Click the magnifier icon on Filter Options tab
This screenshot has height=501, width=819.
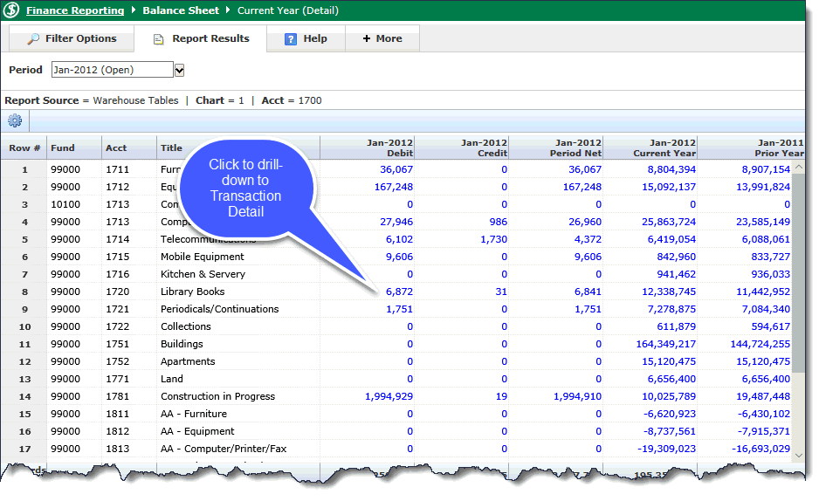click(x=33, y=39)
